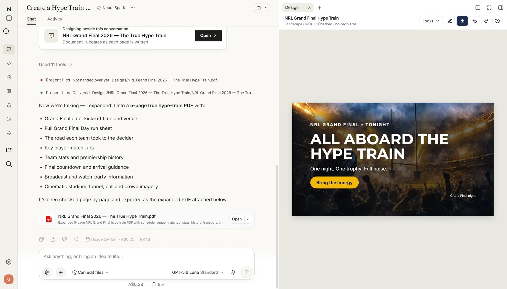Open the Looks dropdown
Screen dimensions: 507x289
(x=431, y=21)
